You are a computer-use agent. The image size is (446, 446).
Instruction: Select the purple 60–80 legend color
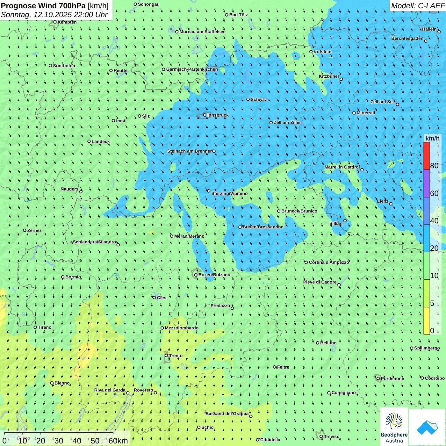coord(427,183)
